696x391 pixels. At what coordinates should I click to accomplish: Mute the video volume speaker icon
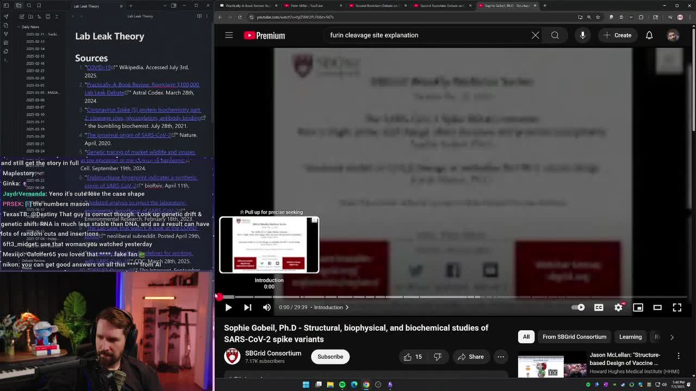pyautogui.click(x=266, y=307)
